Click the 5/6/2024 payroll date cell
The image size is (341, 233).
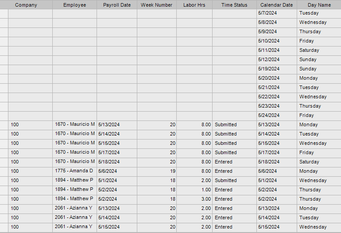pos(117,171)
